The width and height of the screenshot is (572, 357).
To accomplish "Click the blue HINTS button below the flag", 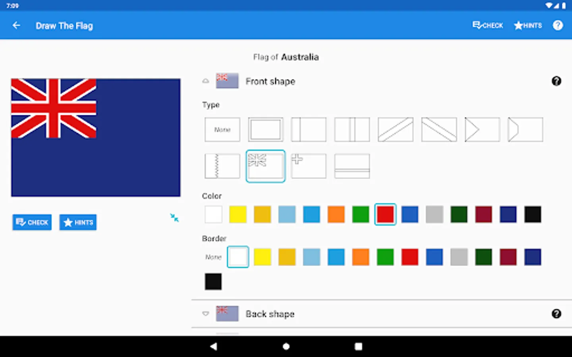I will click(78, 223).
